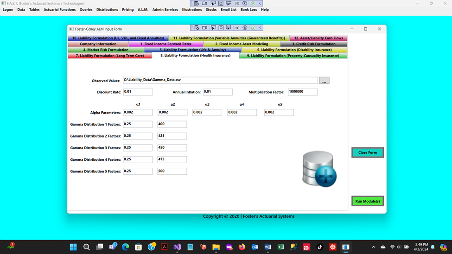Open Excel from the taskbar

pyautogui.click(x=280, y=247)
